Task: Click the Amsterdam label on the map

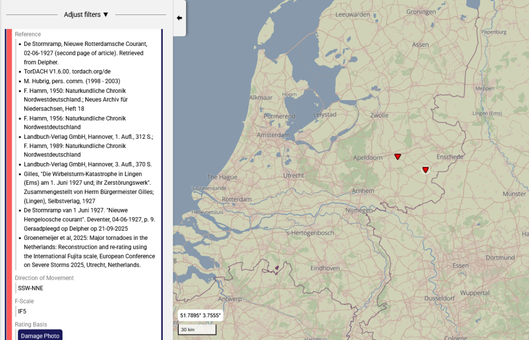Action: (x=274, y=135)
